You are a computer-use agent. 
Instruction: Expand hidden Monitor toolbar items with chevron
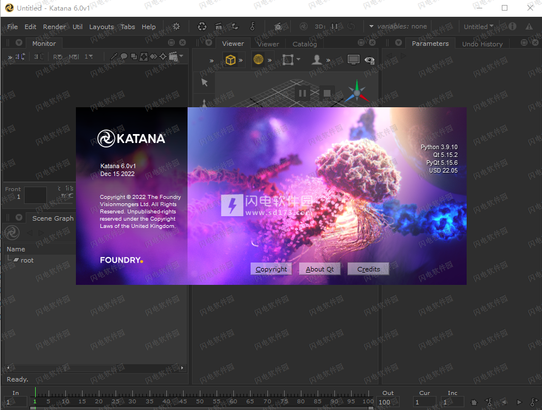click(10, 57)
